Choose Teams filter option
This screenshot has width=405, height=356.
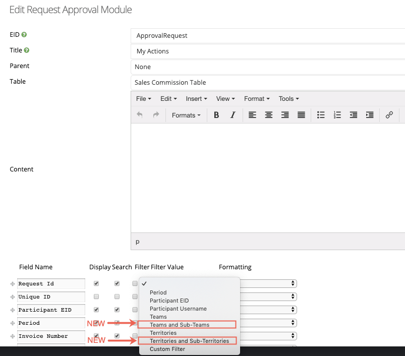[x=190, y=317]
